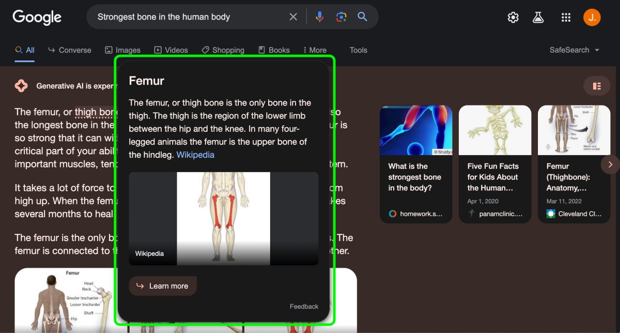Click the Learn more button
This screenshot has height=333, width=620.
163,286
